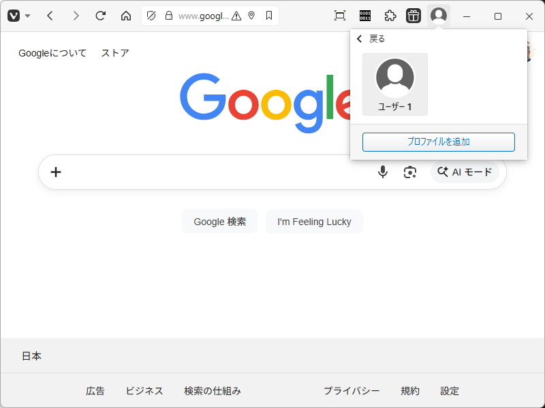Image resolution: width=545 pixels, height=408 pixels.
Task: Search by image with camera icon
Action: 410,172
